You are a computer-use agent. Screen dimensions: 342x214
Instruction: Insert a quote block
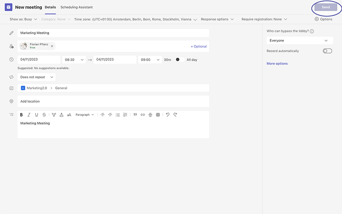point(135,115)
